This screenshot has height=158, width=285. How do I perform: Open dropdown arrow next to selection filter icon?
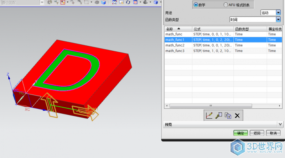tap(68, 2)
